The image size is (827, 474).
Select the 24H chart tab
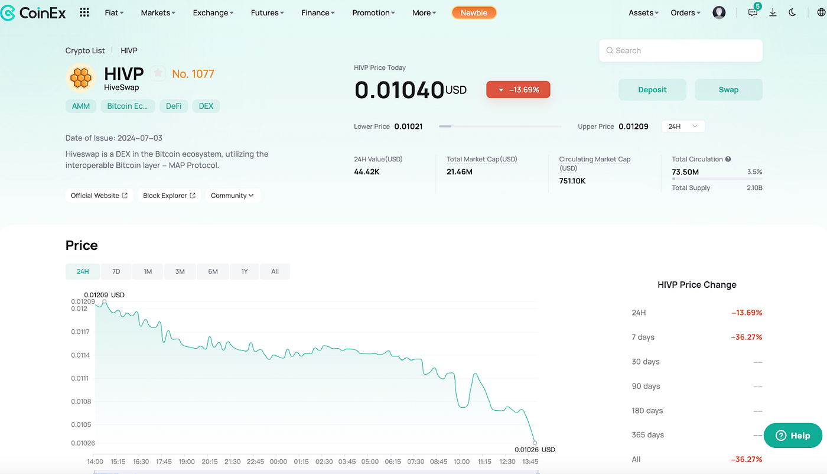[x=83, y=271]
